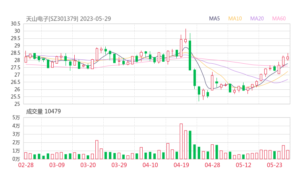
Task: Click the 30.5 price axis label
Action: (15, 24)
